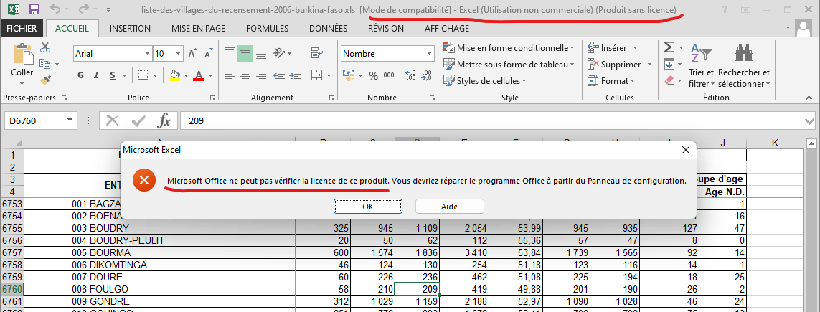Click merge and center icon
Viewport: 820px width, 312px height.
(316, 75)
